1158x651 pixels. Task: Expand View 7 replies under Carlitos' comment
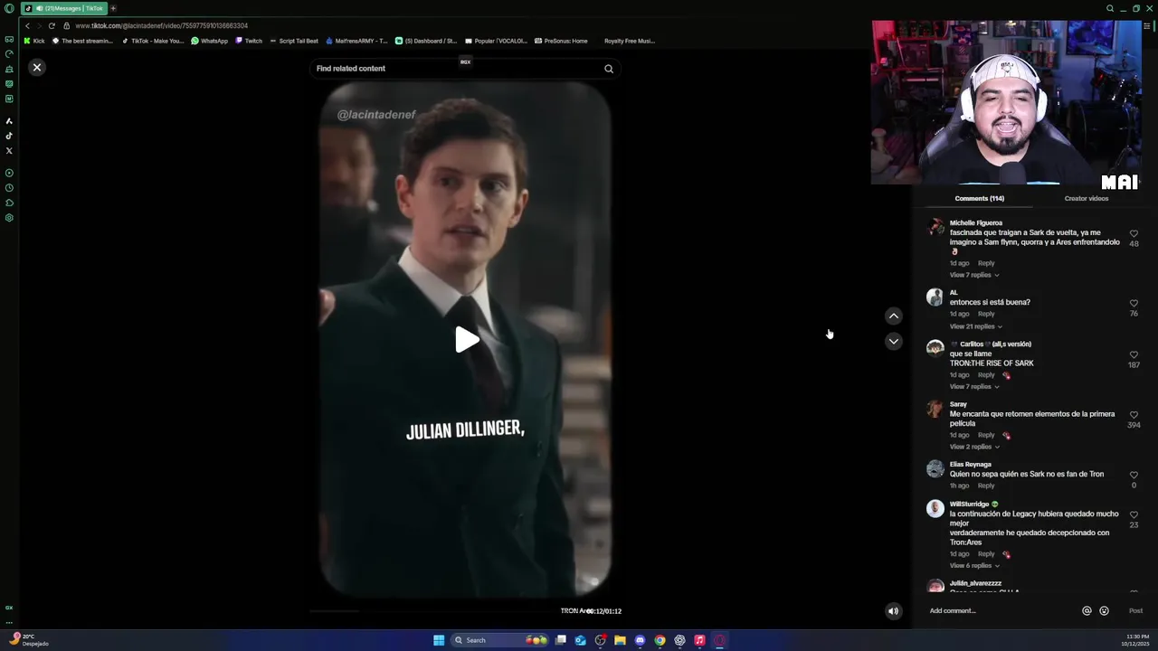pos(974,387)
